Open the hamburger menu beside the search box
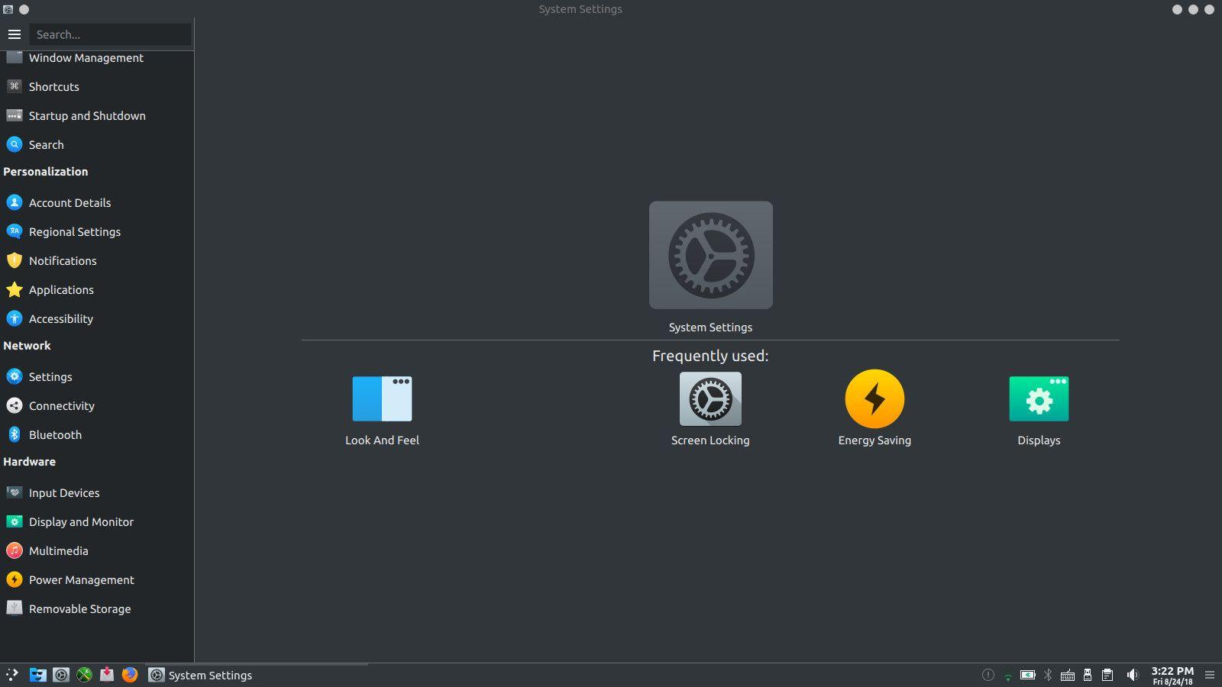Image resolution: width=1222 pixels, height=687 pixels. [14, 34]
